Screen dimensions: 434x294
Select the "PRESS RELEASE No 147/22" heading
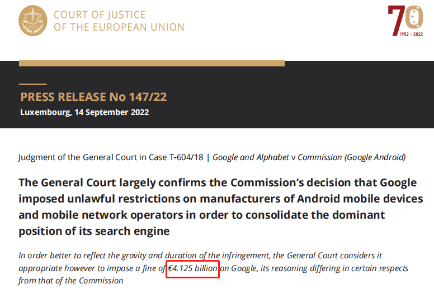93,97
